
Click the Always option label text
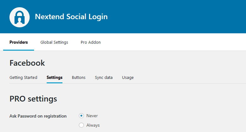click(93, 125)
